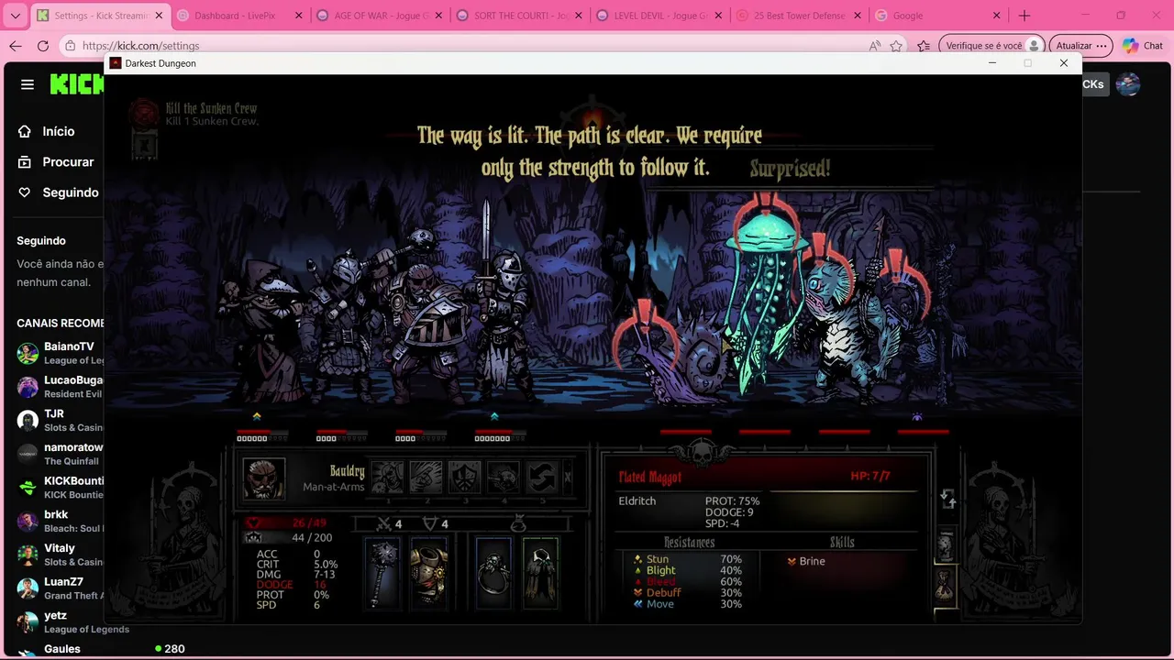Open the inventory bag tab icon
Viewport: 1174px width, 660px height.
pyautogui.click(x=945, y=585)
